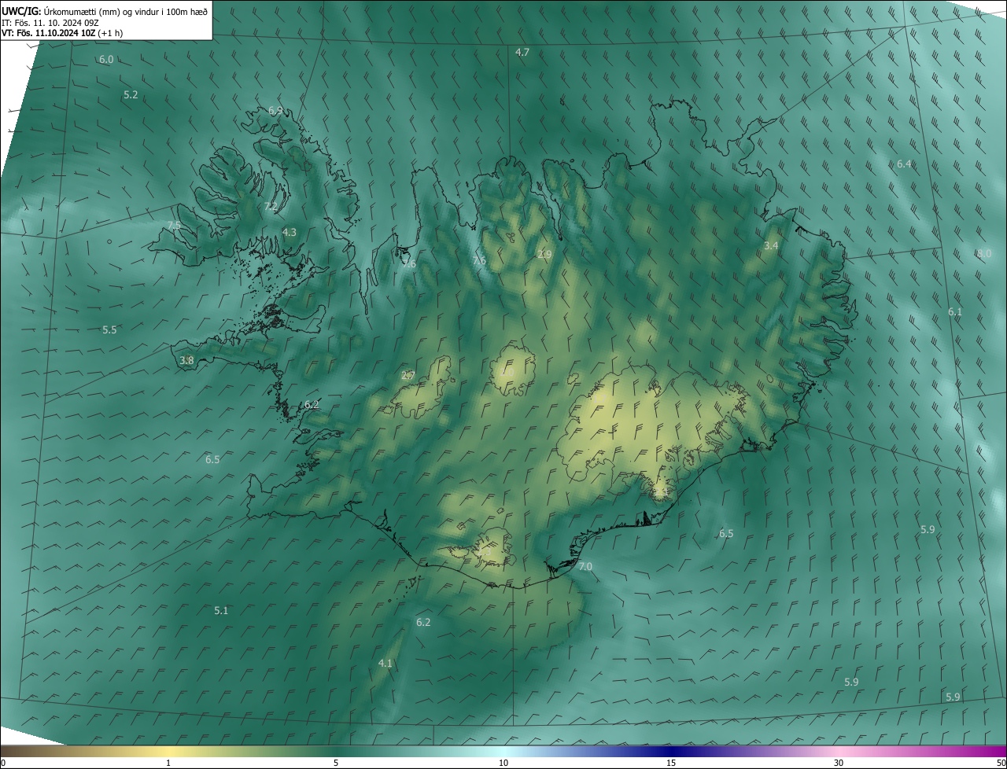Select the 5.5 value label
Viewport: 1007px width, 769px height.
(109, 329)
